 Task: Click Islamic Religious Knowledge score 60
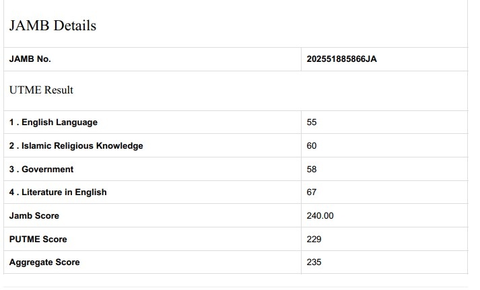click(312, 146)
